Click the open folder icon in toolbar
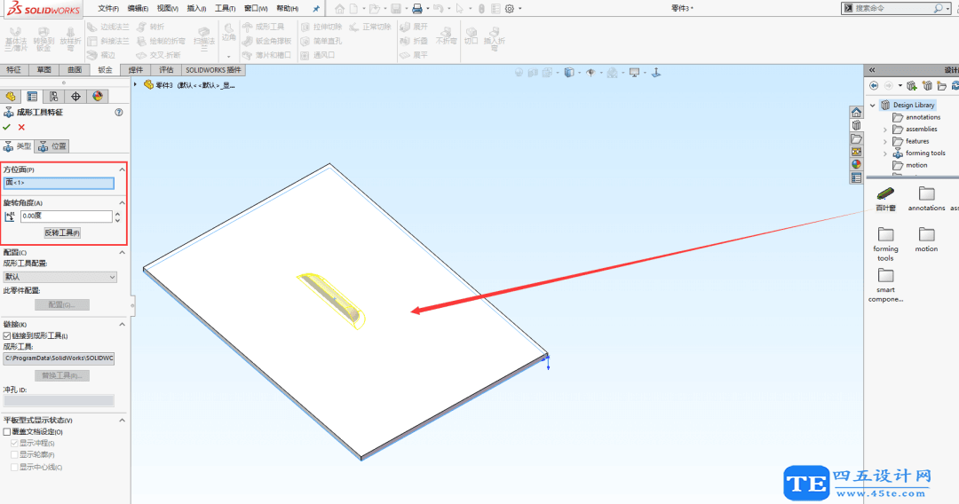The height and width of the screenshot is (504, 959). [x=375, y=9]
